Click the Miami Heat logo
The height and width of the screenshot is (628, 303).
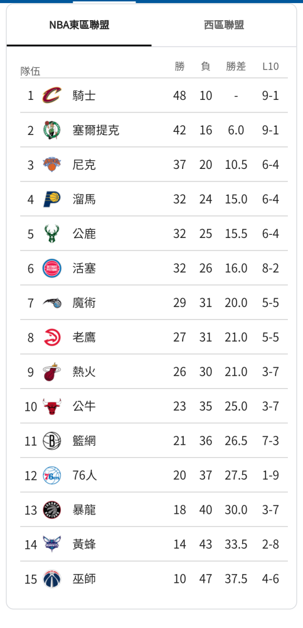[52, 372]
